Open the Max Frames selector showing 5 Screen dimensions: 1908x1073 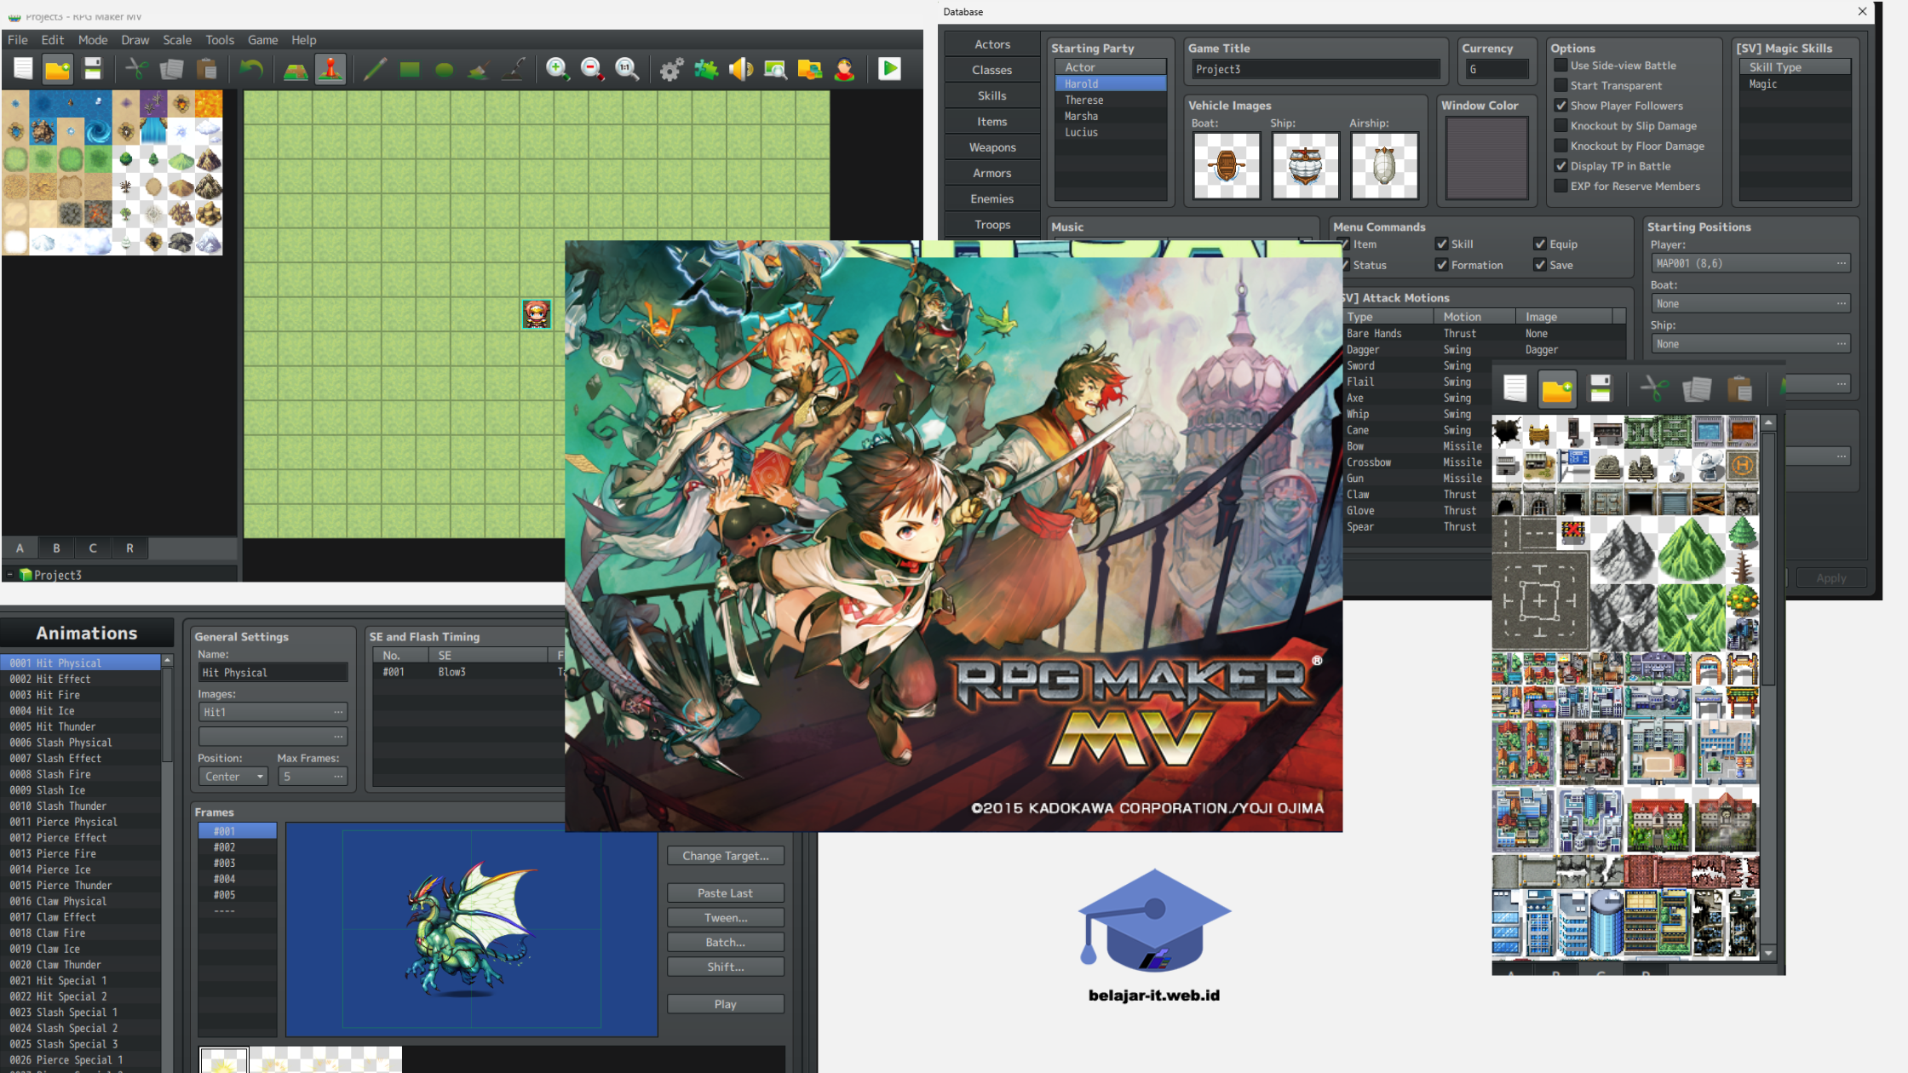[x=312, y=777]
